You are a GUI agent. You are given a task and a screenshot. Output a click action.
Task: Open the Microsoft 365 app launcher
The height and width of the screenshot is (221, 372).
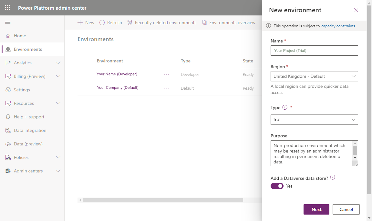click(7, 7)
